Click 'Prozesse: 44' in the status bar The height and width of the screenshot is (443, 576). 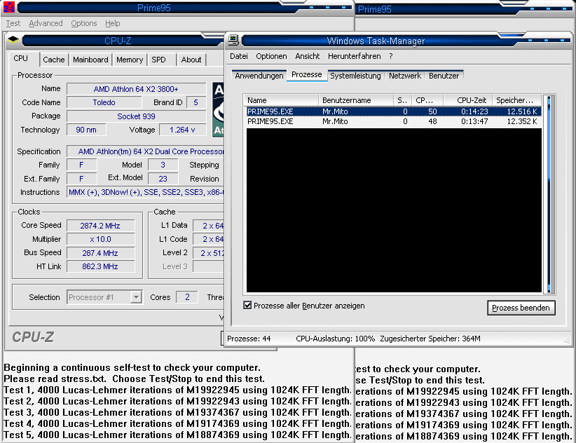pos(249,339)
